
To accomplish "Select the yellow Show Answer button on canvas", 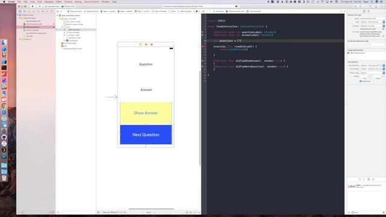I will click(x=146, y=113).
